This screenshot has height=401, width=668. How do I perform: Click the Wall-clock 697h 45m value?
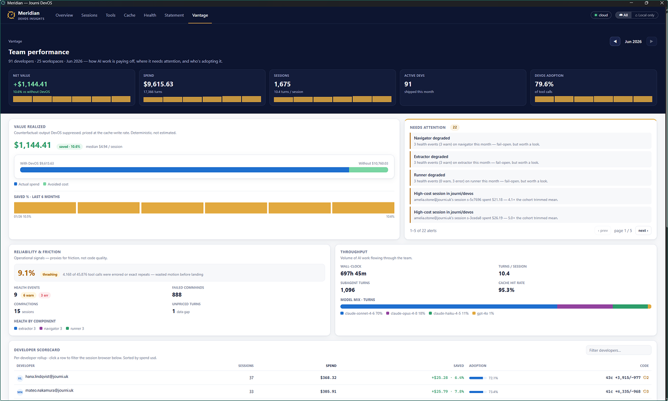(x=353, y=273)
